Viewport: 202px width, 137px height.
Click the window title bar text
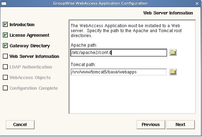[x=100, y=3]
